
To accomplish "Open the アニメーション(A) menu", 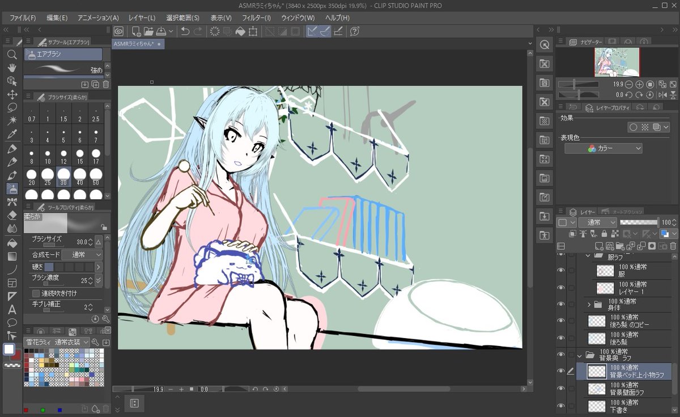I will [x=98, y=18].
